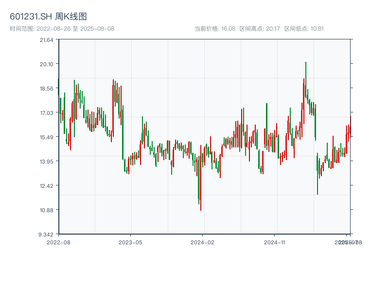Image resolution: width=389 pixels, height=292 pixels.
Task: Select the 15.49 price axis tick
Action: click(47, 137)
